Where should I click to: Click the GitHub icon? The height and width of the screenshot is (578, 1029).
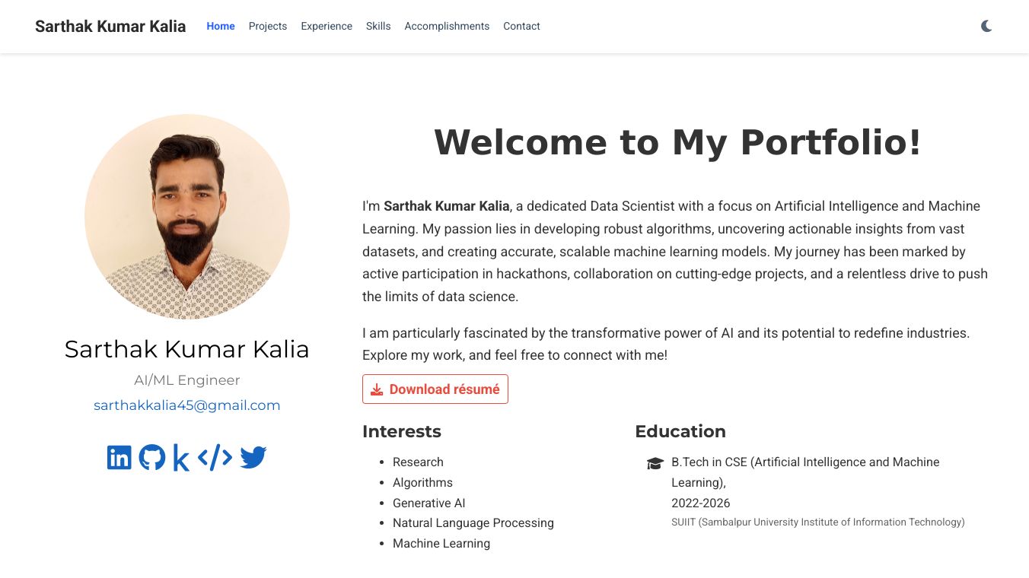click(x=152, y=457)
